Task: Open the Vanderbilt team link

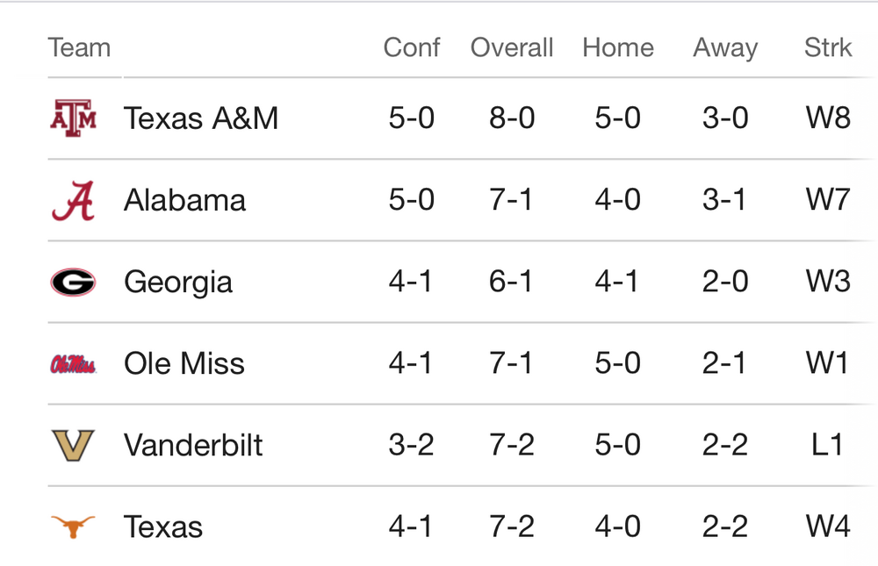Action: coord(193,445)
